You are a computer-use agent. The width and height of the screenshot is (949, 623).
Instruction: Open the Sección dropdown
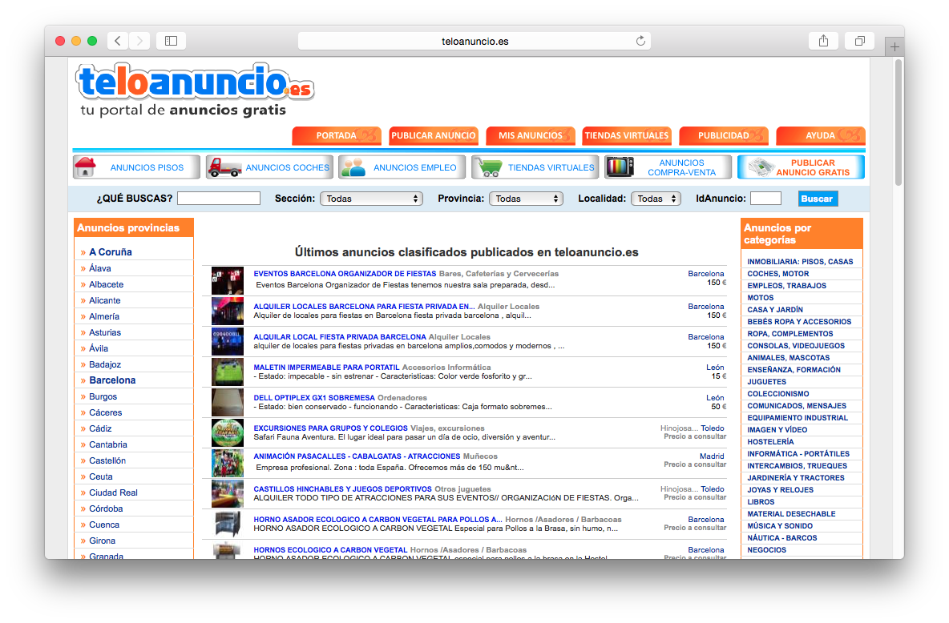click(371, 199)
